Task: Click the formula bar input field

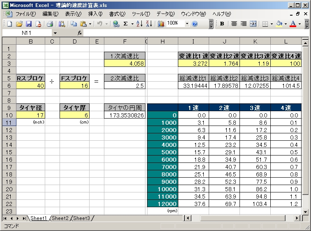Action: tap(196, 33)
